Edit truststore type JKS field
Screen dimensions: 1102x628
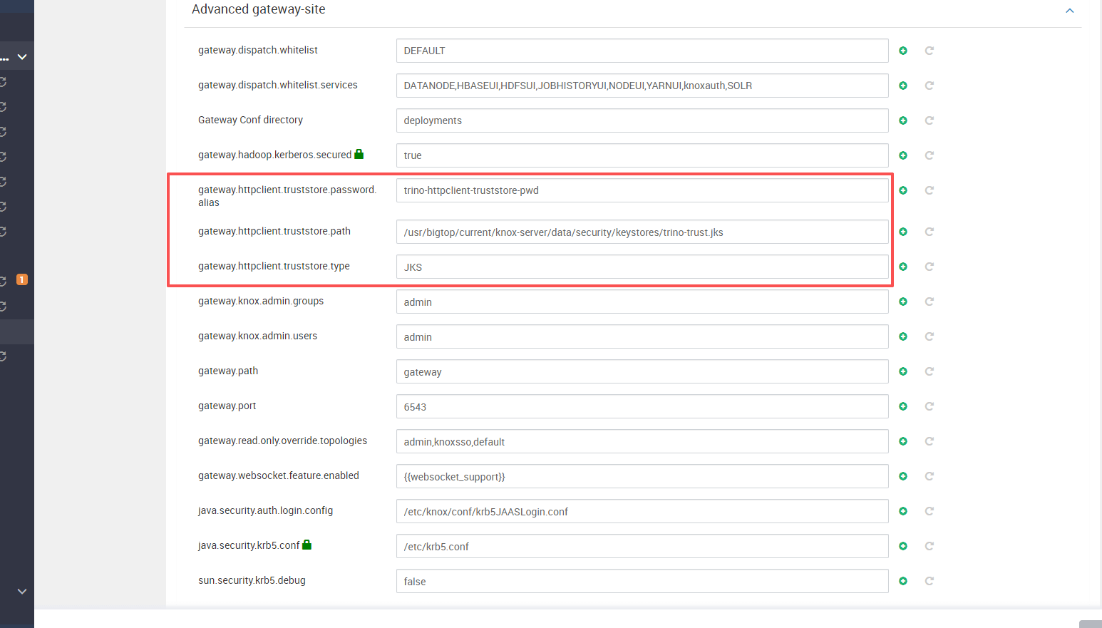click(642, 267)
